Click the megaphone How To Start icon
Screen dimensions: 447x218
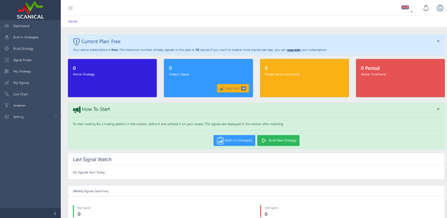[x=76, y=109]
